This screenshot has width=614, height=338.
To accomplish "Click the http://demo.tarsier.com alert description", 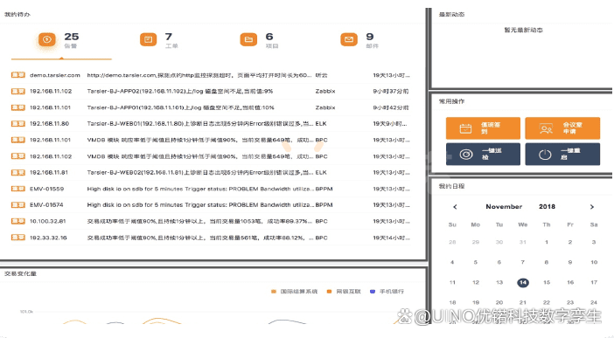I will [199, 75].
